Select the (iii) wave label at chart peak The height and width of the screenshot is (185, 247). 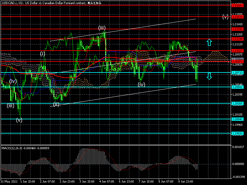coord(102,28)
